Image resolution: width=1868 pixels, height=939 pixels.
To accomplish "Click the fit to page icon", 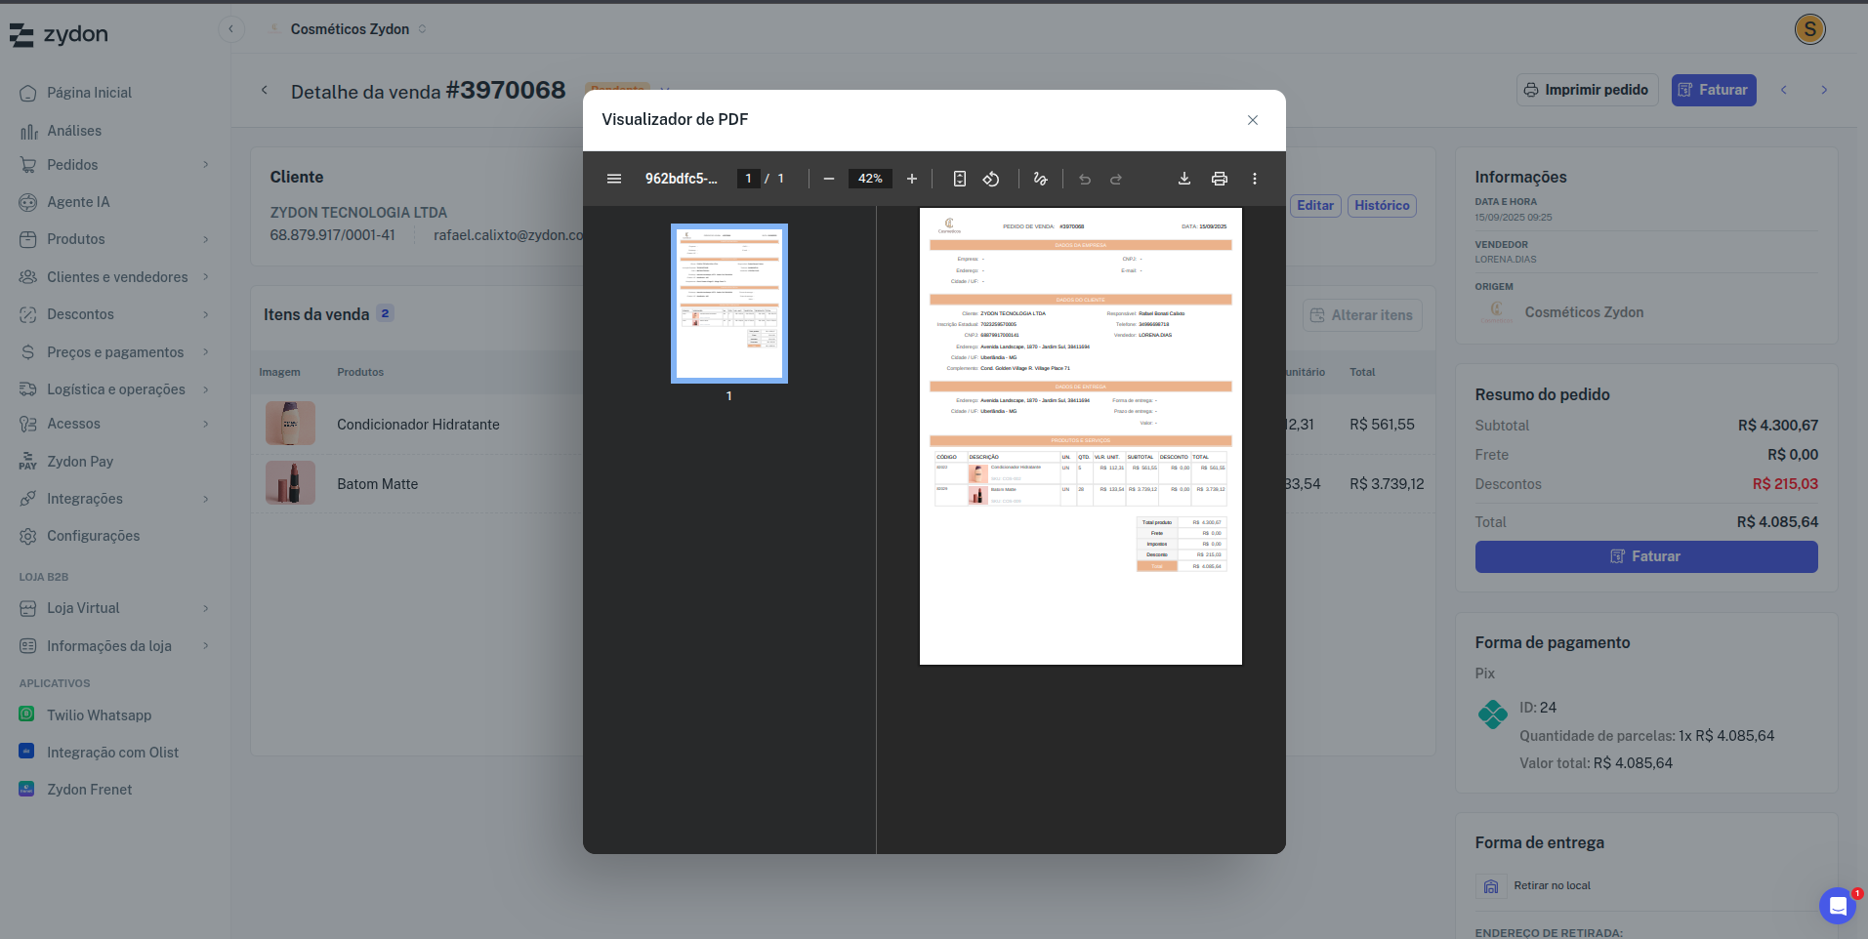I will tap(960, 179).
